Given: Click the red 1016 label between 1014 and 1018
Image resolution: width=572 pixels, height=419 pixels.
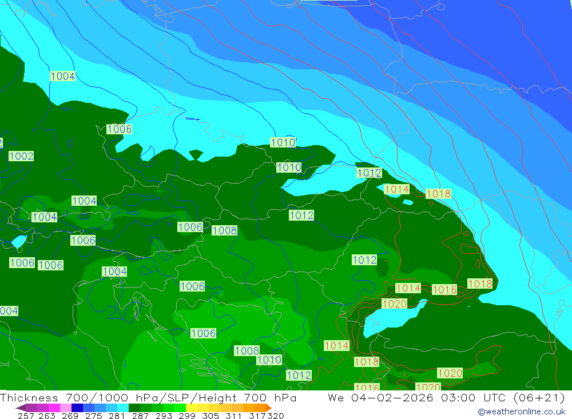Looking at the screenshot, I should click(x=444, y=290).
